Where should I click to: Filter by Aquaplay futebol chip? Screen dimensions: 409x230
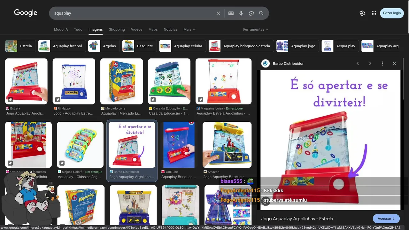coord(61,46)
